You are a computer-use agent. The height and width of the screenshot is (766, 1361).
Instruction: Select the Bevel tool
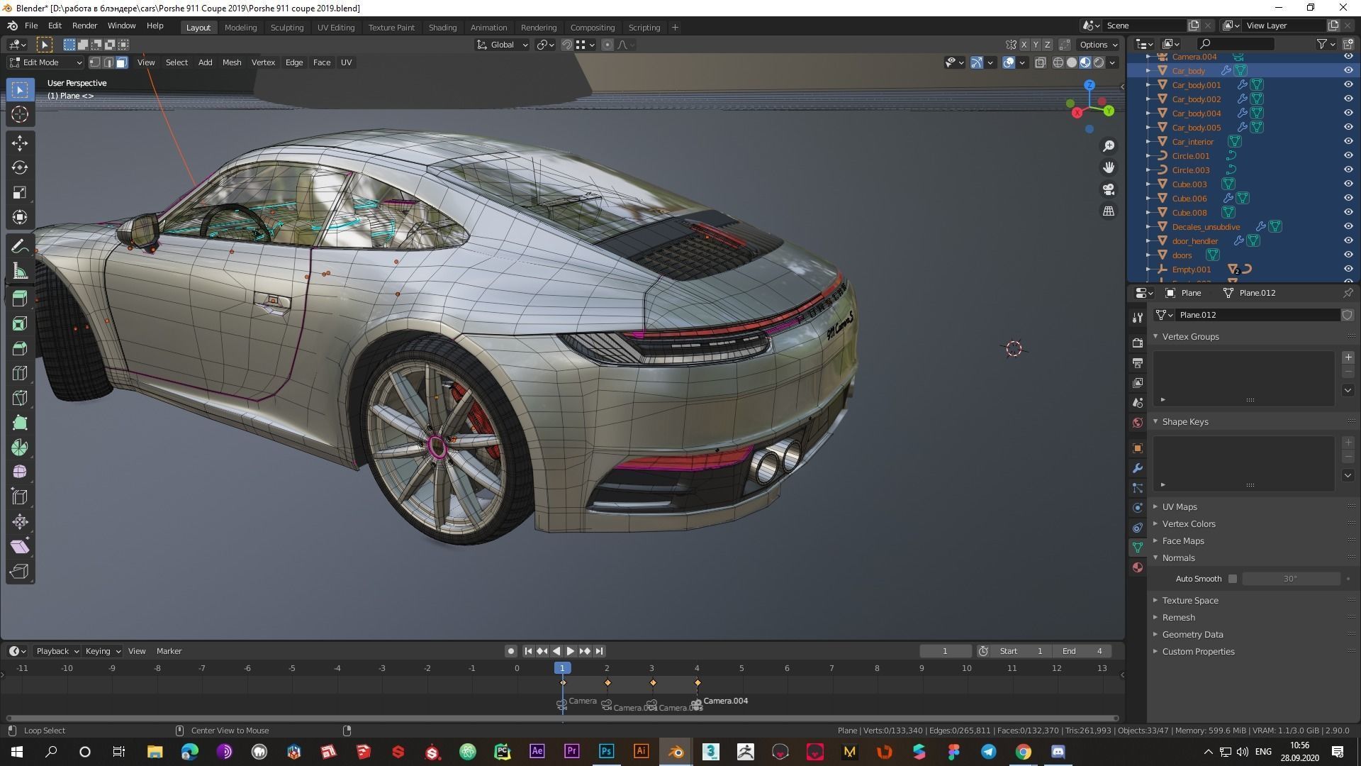pyautogui.click(x=20, y=348)
